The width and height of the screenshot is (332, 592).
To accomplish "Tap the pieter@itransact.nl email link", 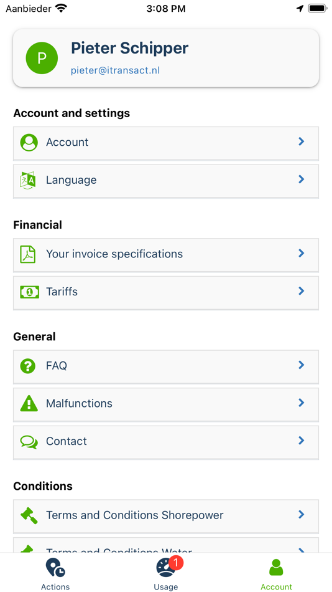I will point(115,70).
